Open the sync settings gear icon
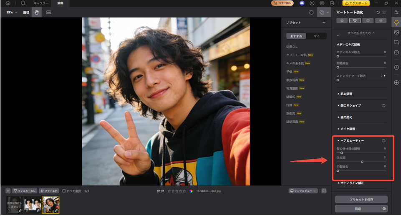The width and height of the screenshot is (401, 216). [x=384, y=209]
